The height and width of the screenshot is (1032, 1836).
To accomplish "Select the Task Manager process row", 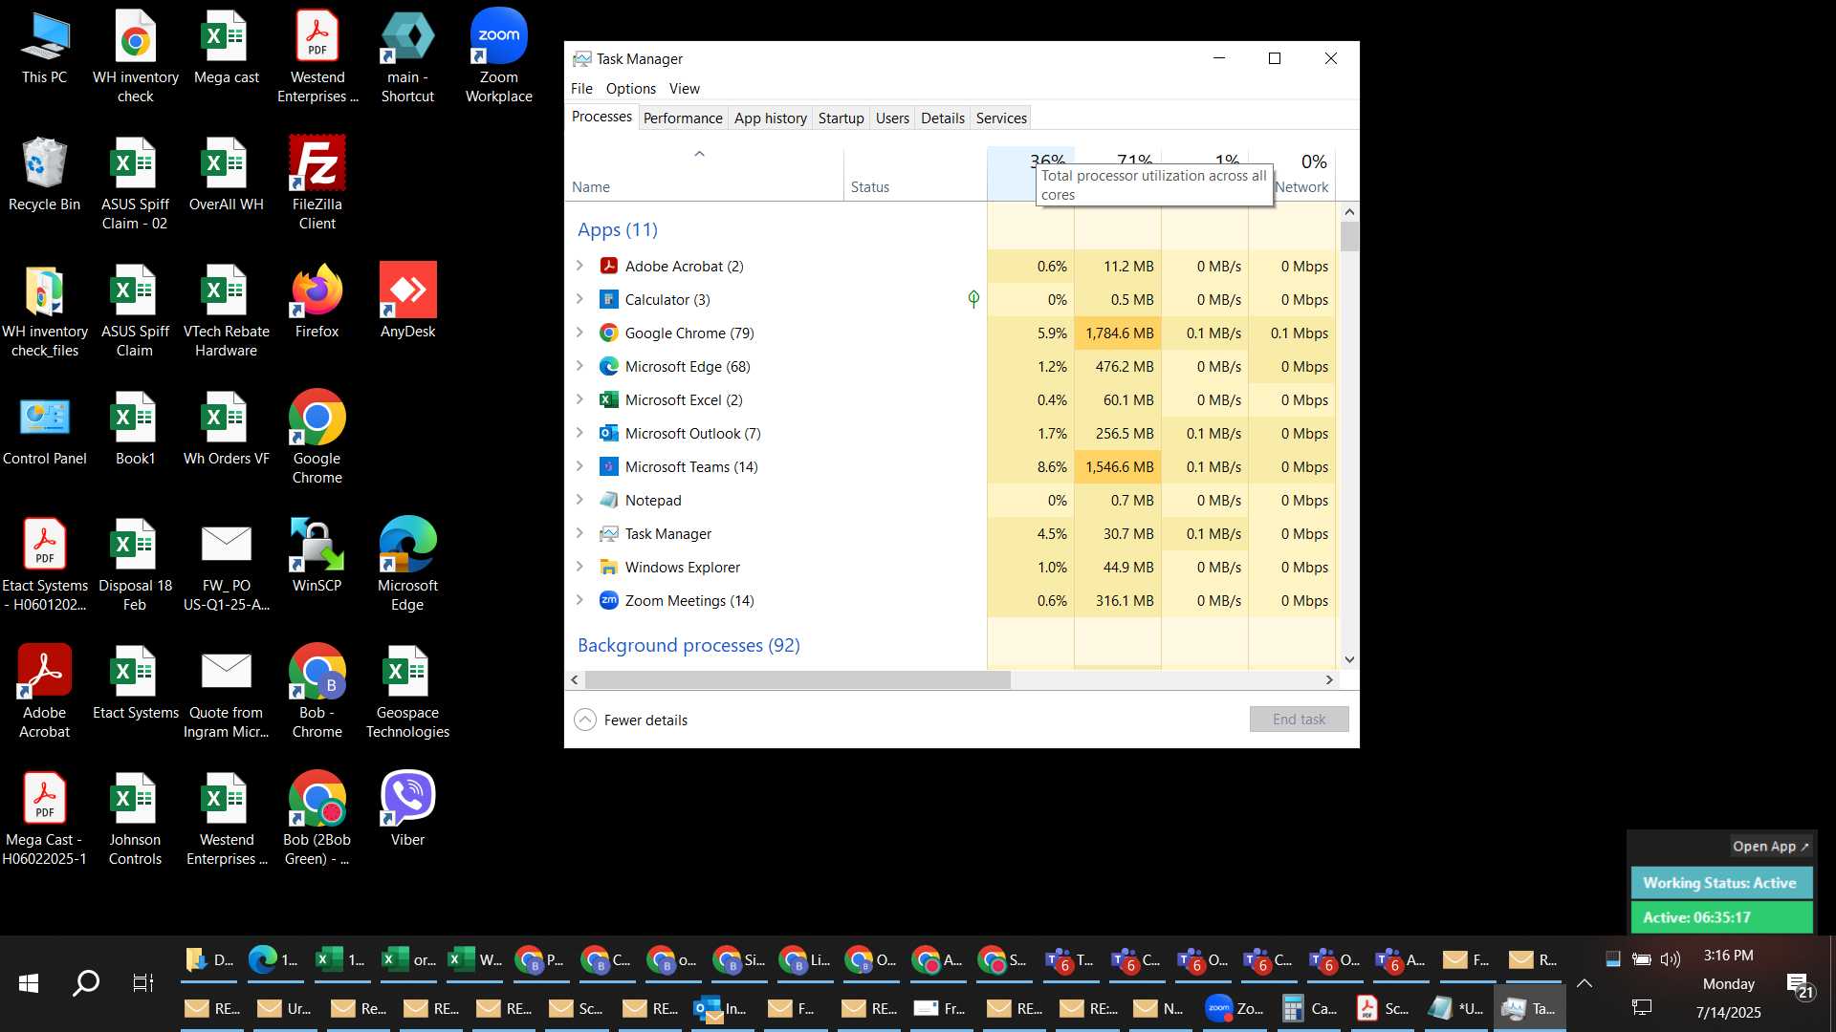I will point(951,533).
